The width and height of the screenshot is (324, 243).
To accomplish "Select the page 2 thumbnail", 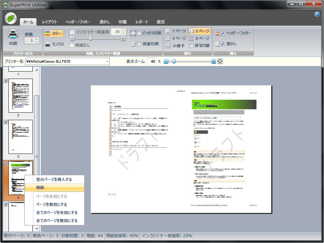I will pyautogui.click(x=21, y=96).
